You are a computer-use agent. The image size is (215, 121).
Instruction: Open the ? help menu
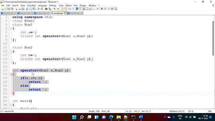click(x=99, y=5)
